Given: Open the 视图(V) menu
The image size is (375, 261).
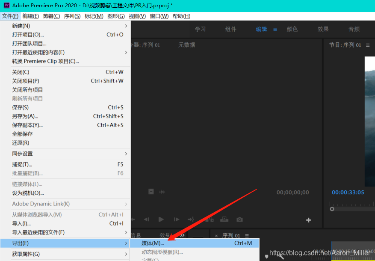Looking at the screenshot, I should pyautogui.click(x=137, y=16).
